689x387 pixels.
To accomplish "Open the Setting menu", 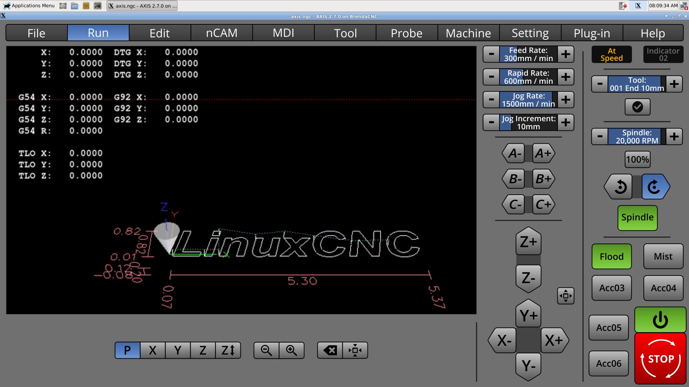I will [530, 33].
